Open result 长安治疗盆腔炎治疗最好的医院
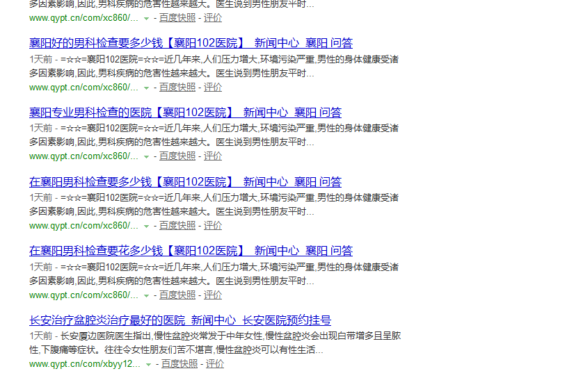 tap(180, 320)
